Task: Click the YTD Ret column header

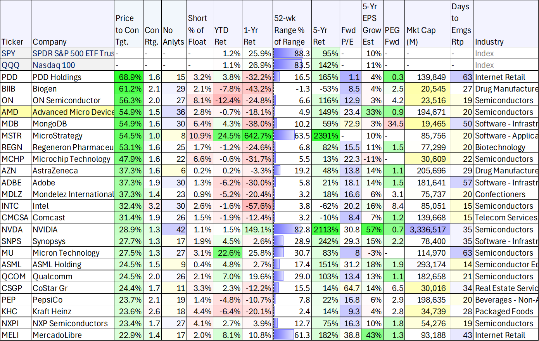Action: [x=228, y=24]
